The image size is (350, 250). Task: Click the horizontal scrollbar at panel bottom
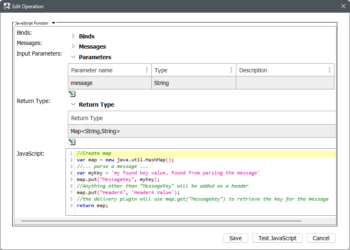[x=161, y=221]
